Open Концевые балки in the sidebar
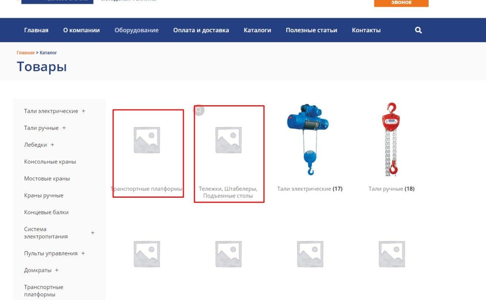The width and height of the screenshot is (486, 300). [x=46, y=212]
